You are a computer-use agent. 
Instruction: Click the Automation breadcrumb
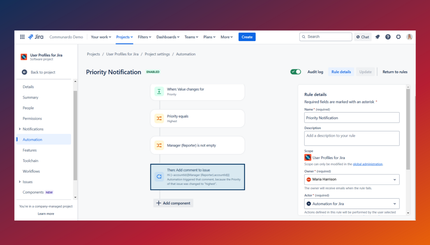pyautogui.click(x=186, y=54)
